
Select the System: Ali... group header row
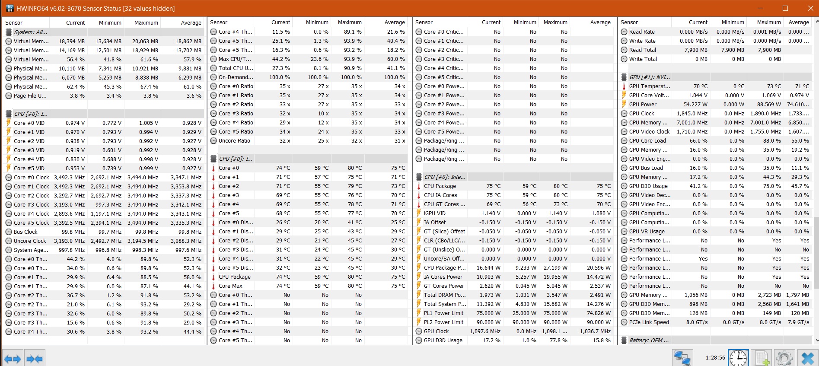(x=104, y=32)
